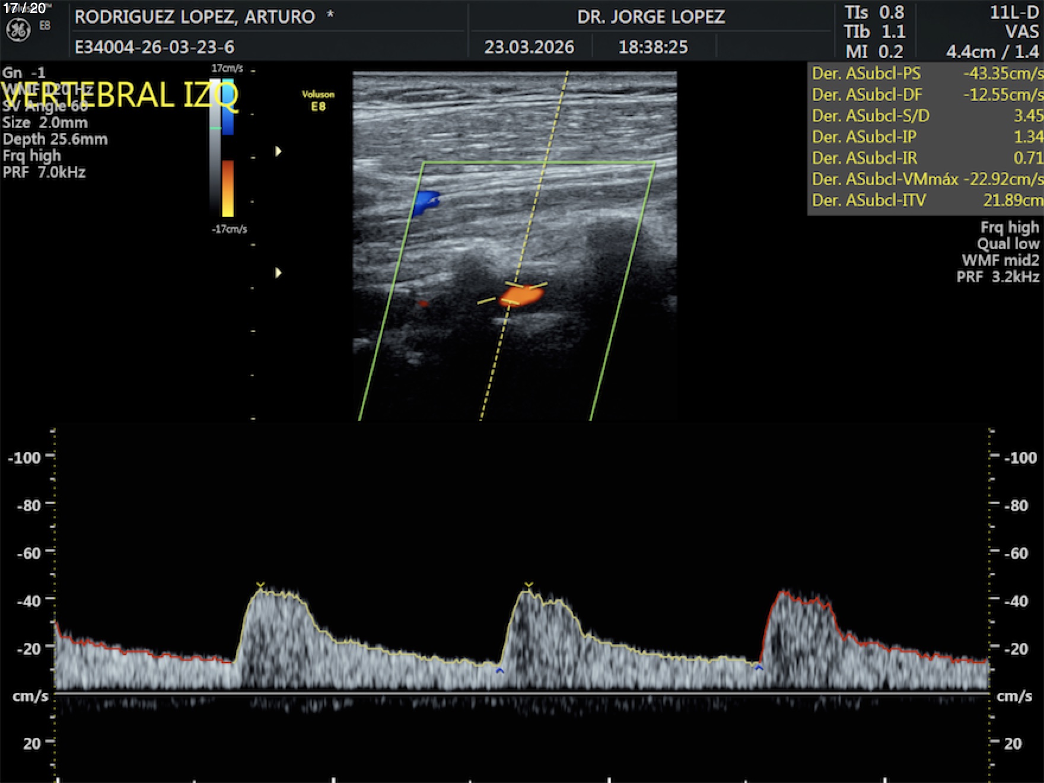
Task: Select the Der. ASubcl-ITV measurement row
Action: coord(925,200)
